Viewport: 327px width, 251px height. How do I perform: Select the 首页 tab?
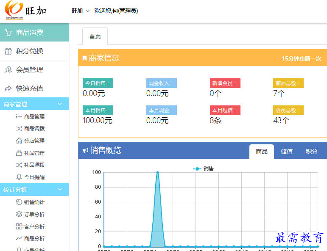click(x=95, y=36)
